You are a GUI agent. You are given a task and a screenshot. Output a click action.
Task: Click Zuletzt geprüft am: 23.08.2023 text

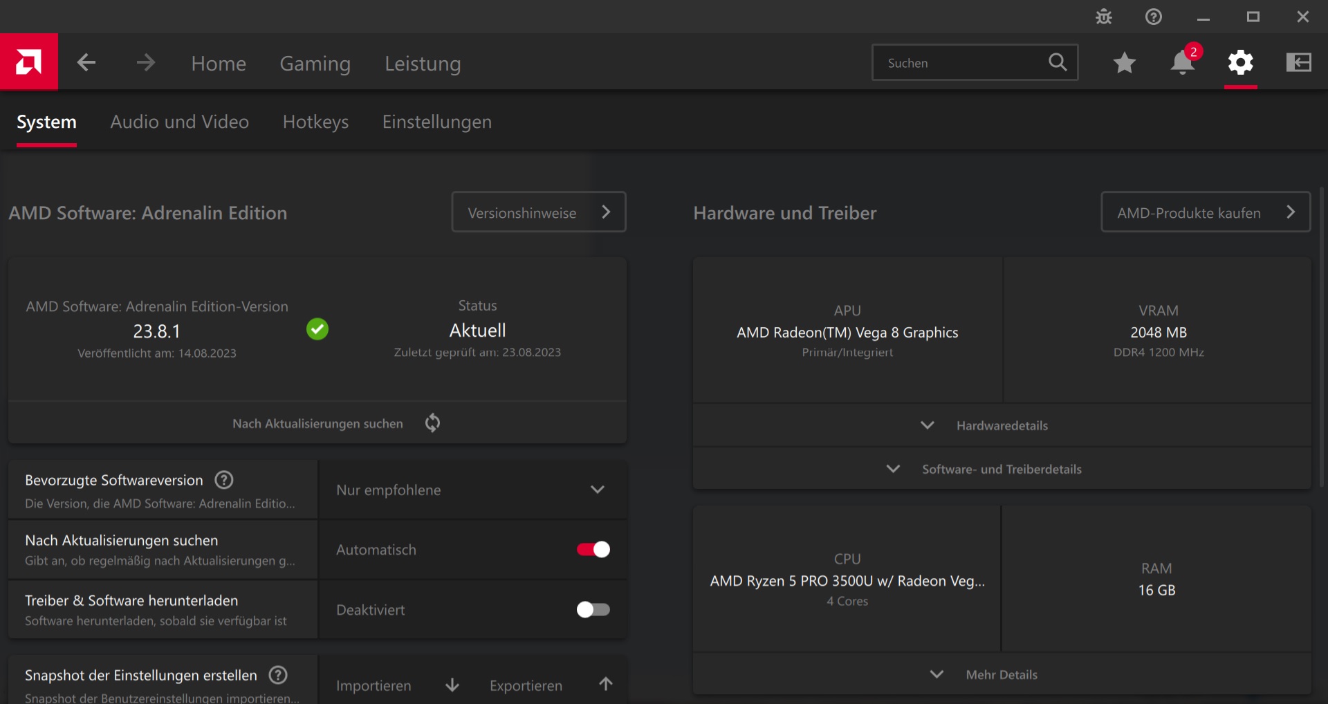pyautogui.click(x=477, y=352)
